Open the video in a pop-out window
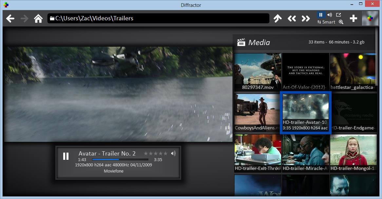Viewport: 382px width, 199px height. [338, 15]
